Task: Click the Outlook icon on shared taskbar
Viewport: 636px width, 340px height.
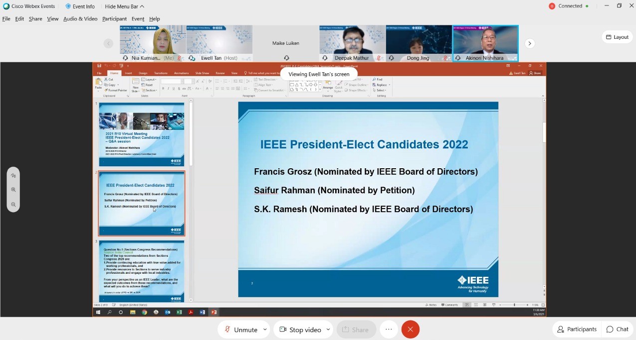Action: tap(168, 312)
